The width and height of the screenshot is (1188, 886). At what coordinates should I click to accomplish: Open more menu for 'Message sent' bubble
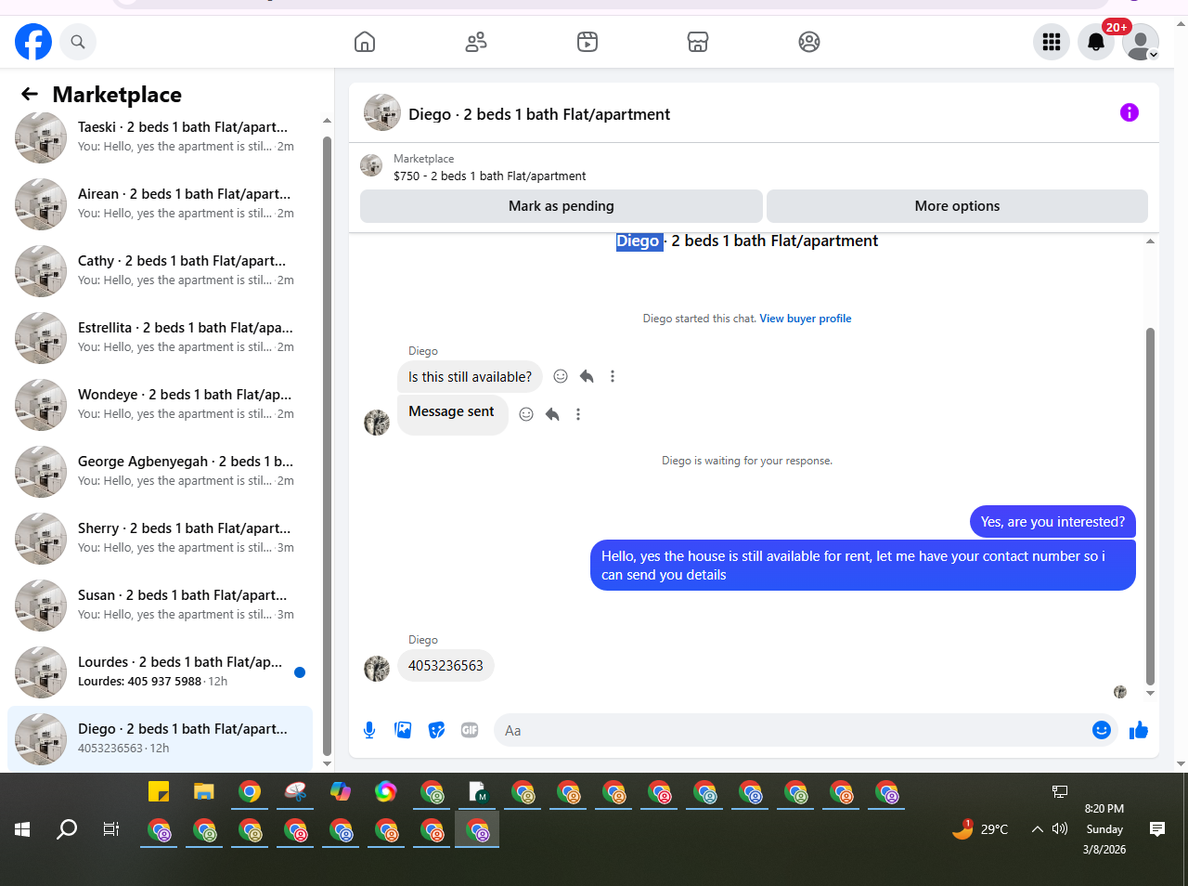coord(578,414)
